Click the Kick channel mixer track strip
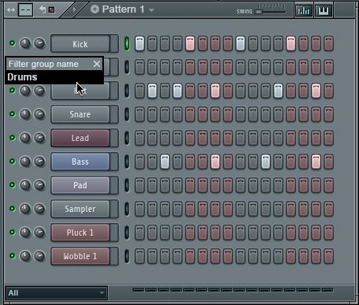The height and width of the screenshot is (305, 359). (x=114, y=43)
